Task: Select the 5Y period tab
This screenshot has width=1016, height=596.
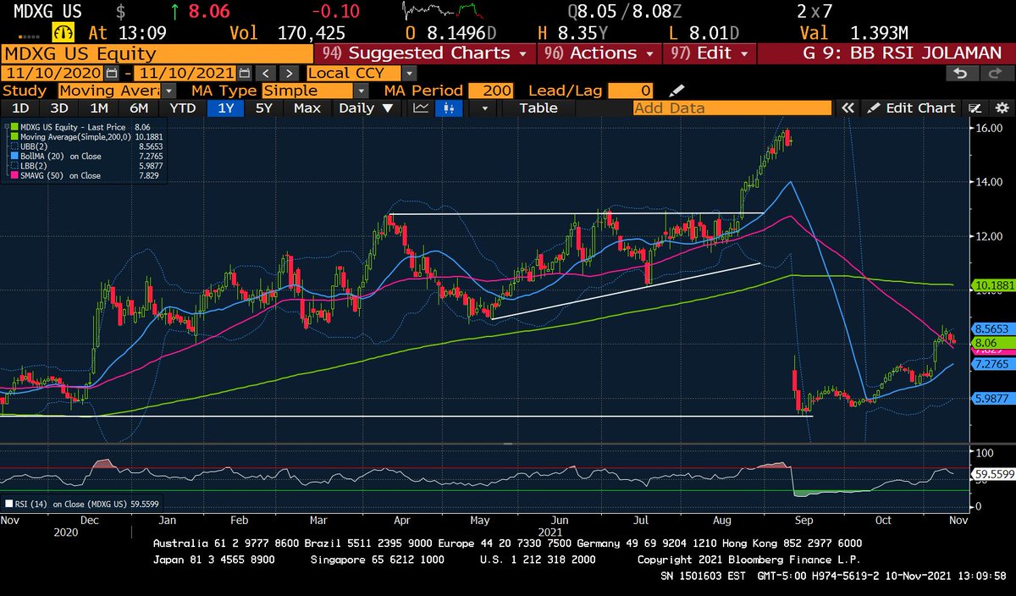Action: click(265, 108)
